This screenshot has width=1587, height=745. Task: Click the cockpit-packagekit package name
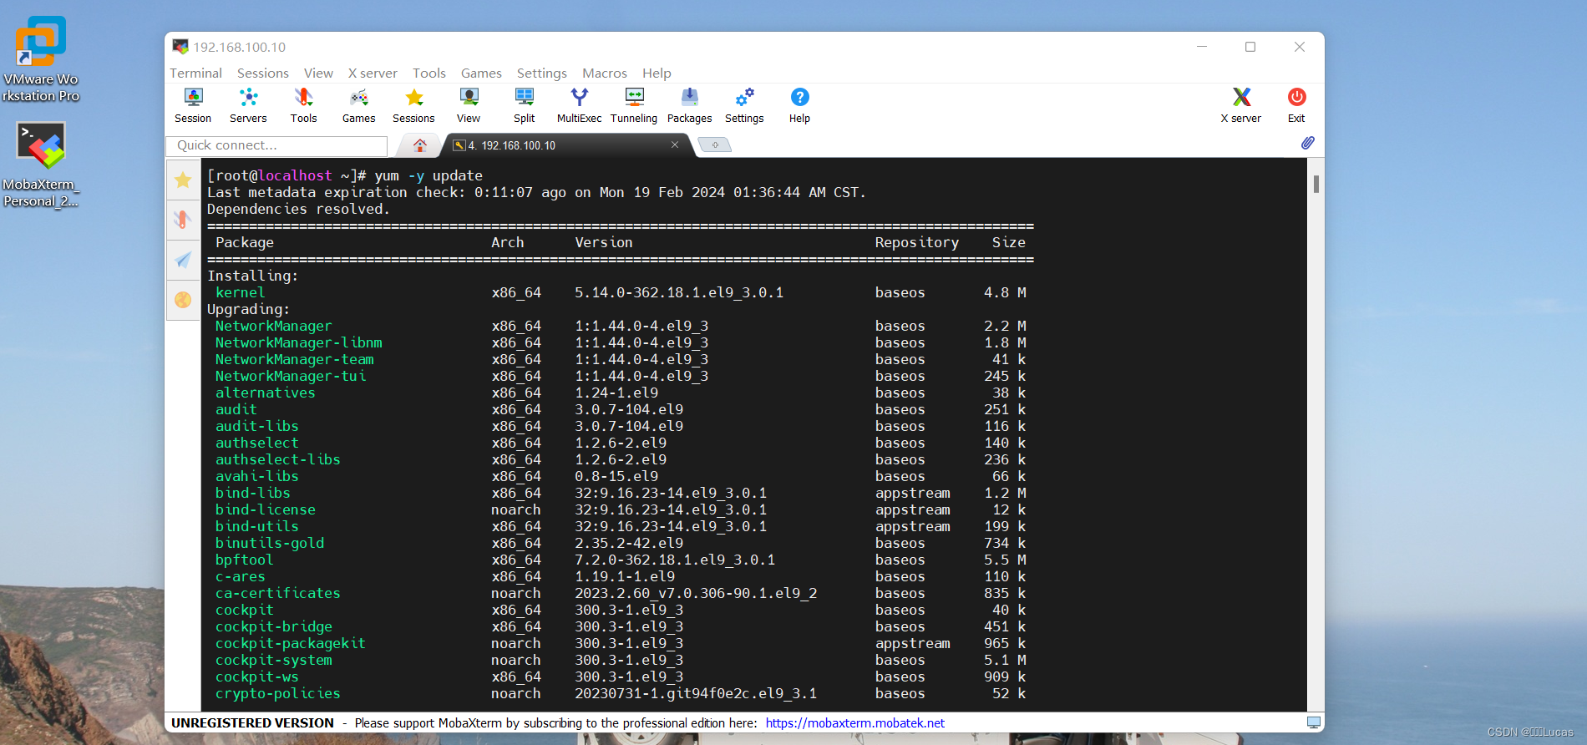[290, 643]
